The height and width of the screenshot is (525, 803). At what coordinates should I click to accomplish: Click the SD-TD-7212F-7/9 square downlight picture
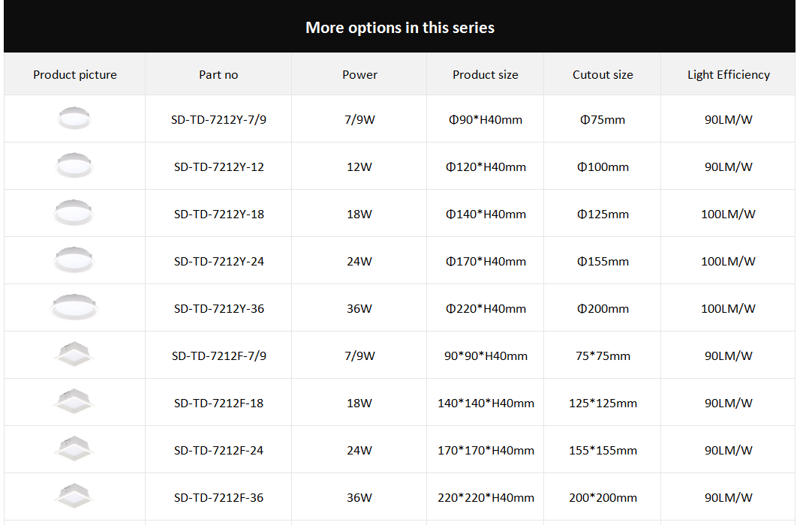[x=74, y=355]
